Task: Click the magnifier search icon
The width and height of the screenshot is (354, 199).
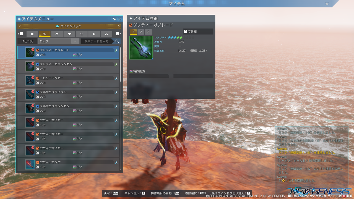Action: (x=117, y=41)
